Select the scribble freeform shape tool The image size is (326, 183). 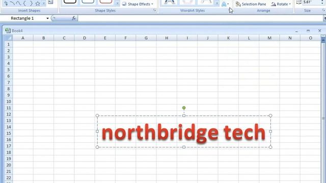click(x=6, y=3)
